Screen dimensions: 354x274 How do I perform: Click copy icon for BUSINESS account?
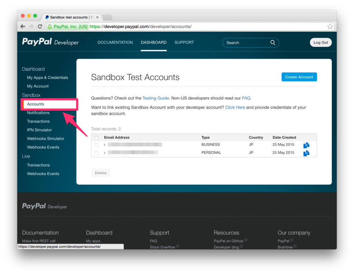point(306,145)
